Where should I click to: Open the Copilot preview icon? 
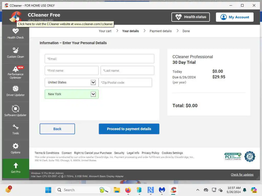254,190
